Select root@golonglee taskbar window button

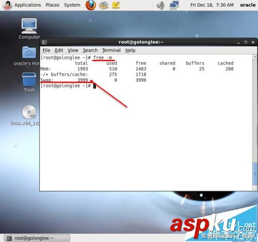[37, 238]
